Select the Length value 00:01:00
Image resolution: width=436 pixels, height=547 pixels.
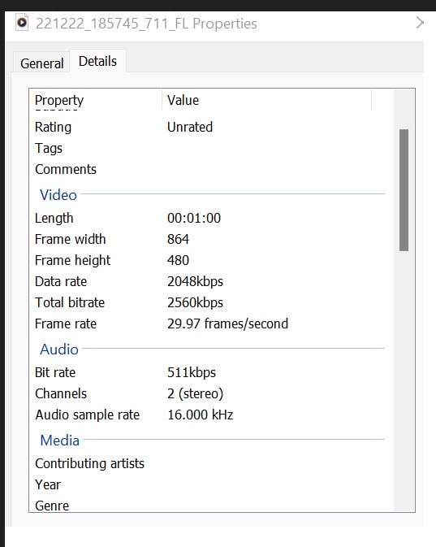(194, 218)
